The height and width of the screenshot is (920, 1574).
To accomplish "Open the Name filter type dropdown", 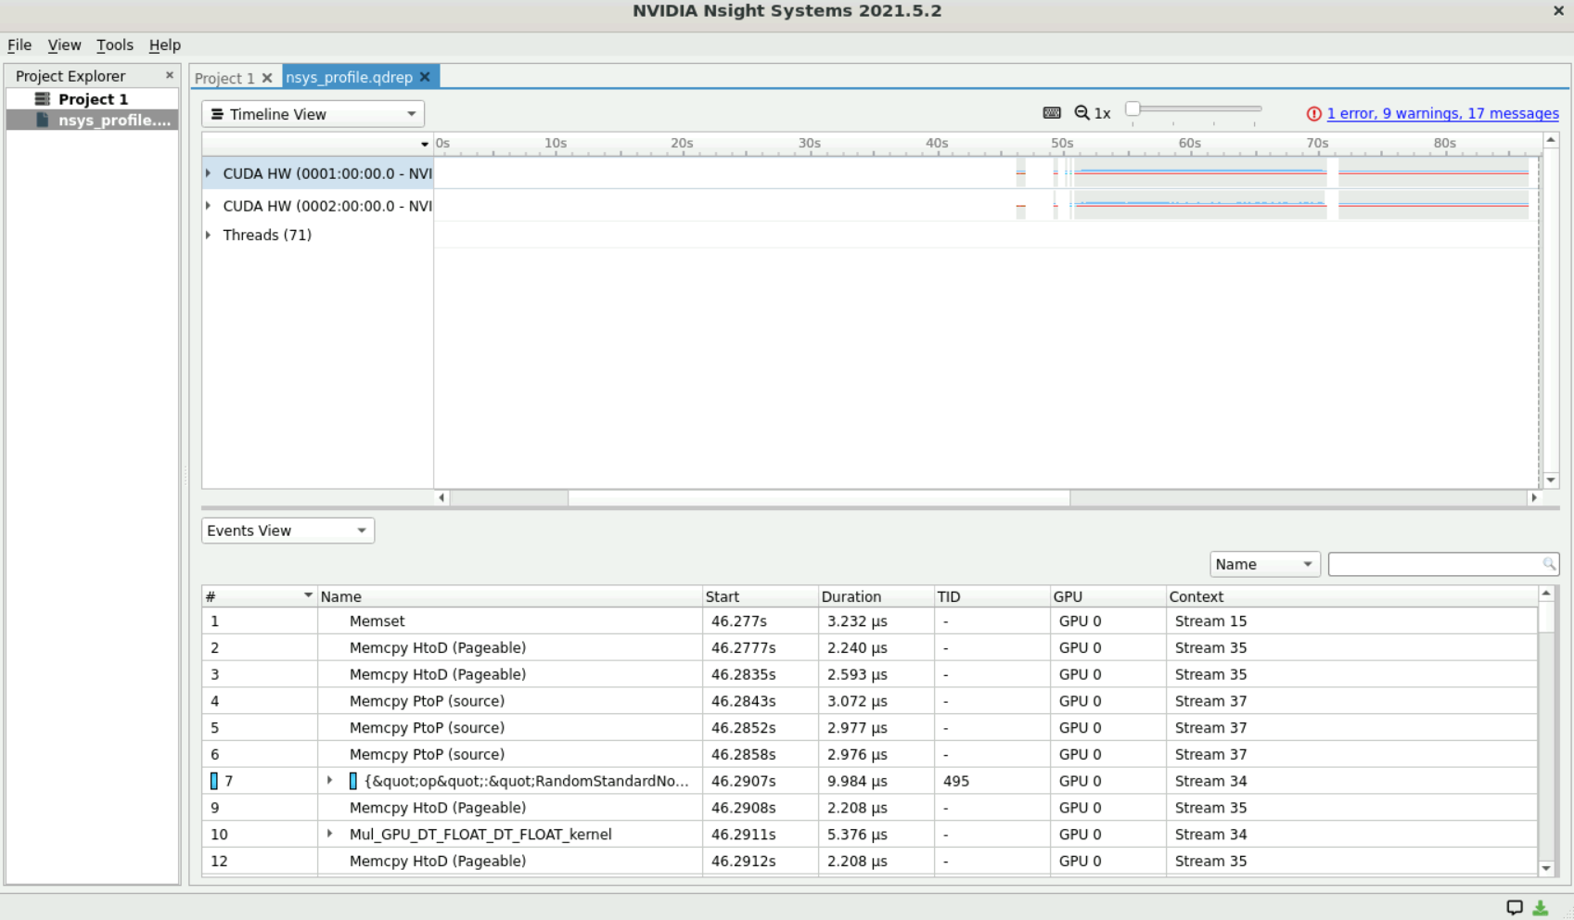I will (1264, 564).
